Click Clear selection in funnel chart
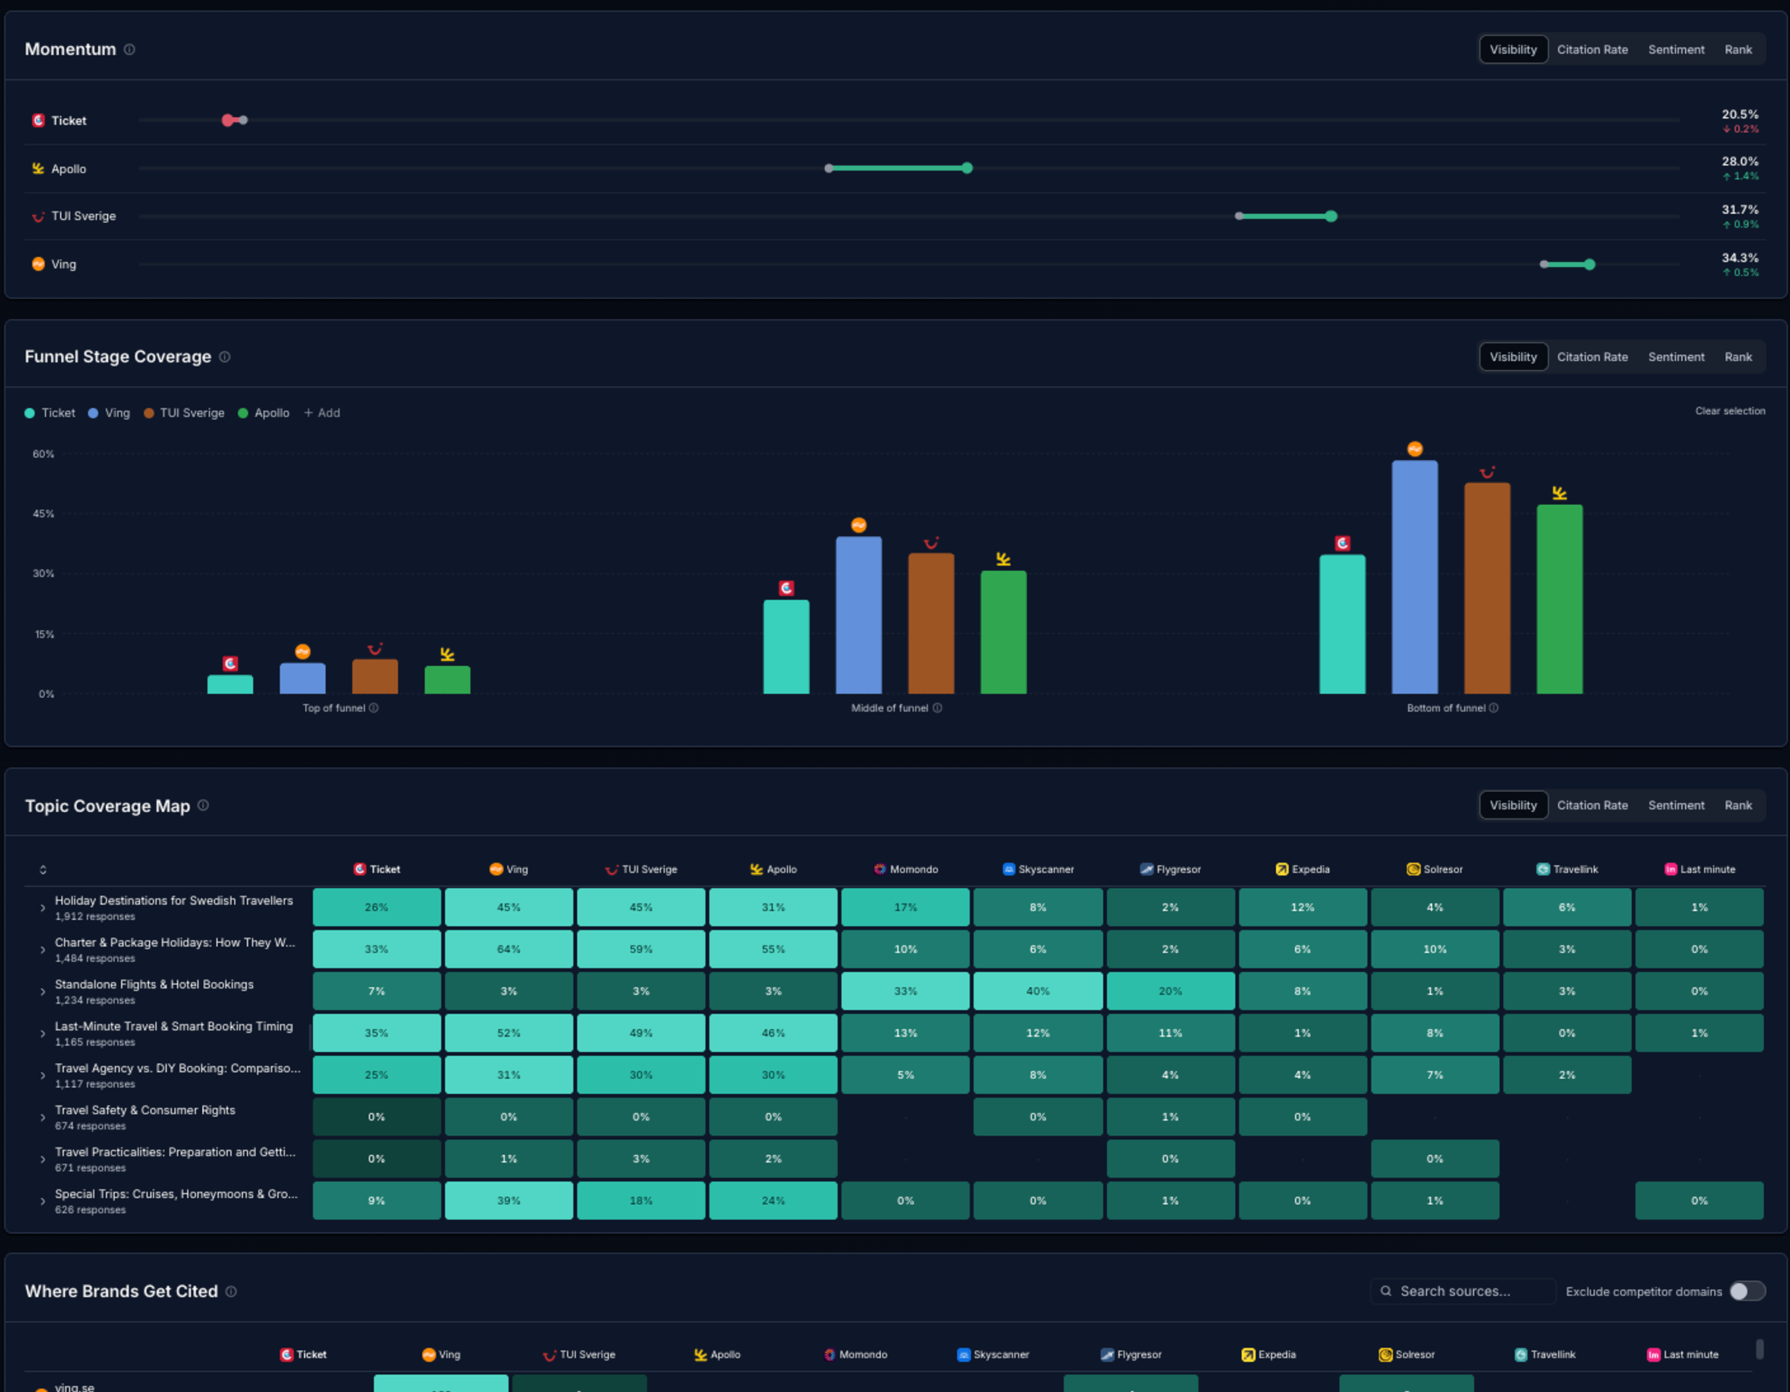The image size is (1790, 1392). click(1730, 411)
